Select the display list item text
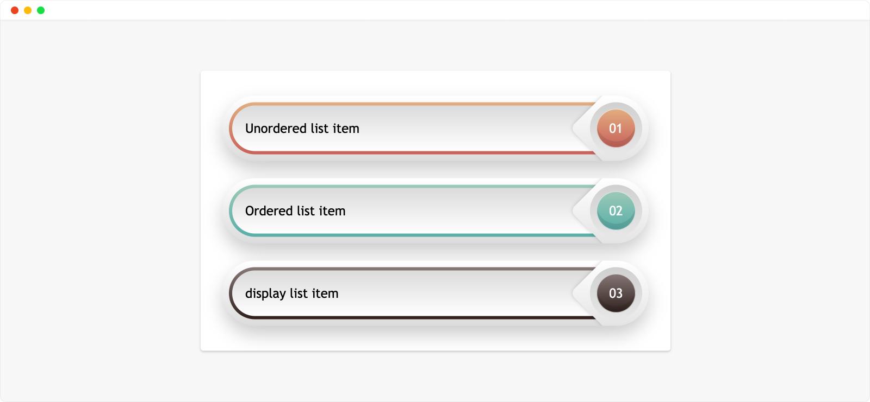Screen dimensions: 870x402 [x=292, y=294]
